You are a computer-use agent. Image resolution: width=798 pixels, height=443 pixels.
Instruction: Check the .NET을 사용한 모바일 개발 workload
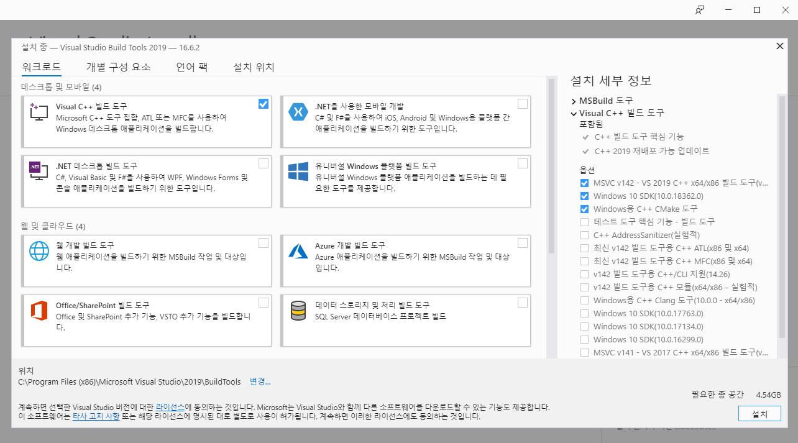pyautogui.click(x=523, y=104)
